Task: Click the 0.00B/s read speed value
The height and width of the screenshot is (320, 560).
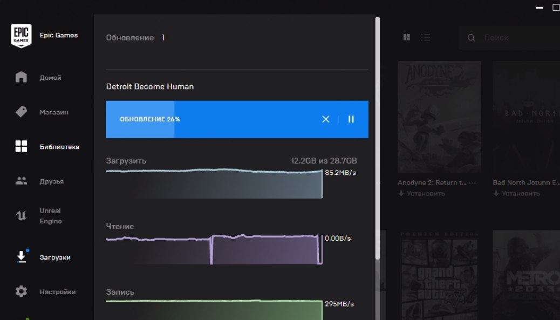Action: point(338,238)
